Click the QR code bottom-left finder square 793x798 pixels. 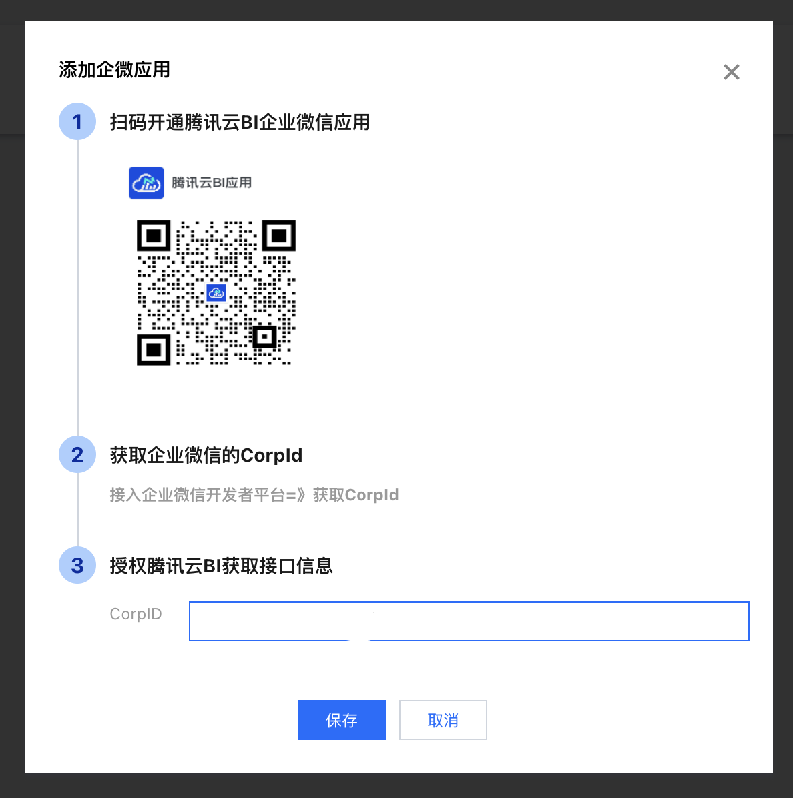154,350
